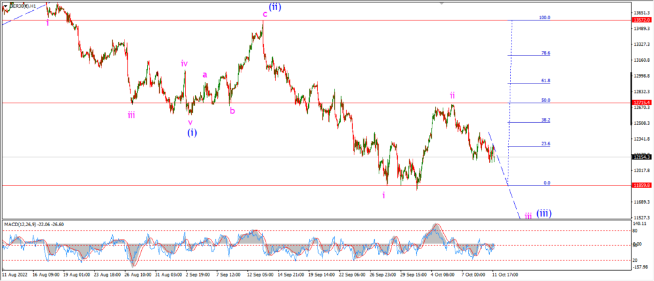
Task: Select the dashed blue projection trendline end near pink iii
Action: pyautogui.click(x=519, y=215)
